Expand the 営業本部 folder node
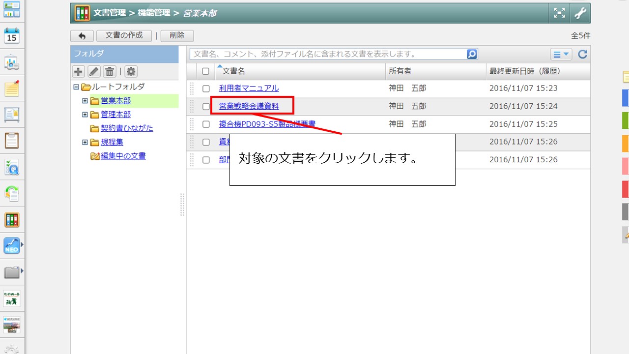The height and width of the screenshot is (354, 629). coord(84,100)
